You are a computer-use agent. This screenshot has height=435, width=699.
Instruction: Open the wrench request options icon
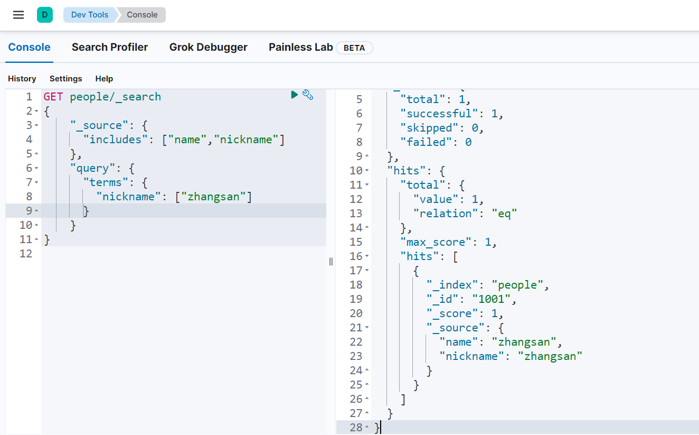[308, 95]
